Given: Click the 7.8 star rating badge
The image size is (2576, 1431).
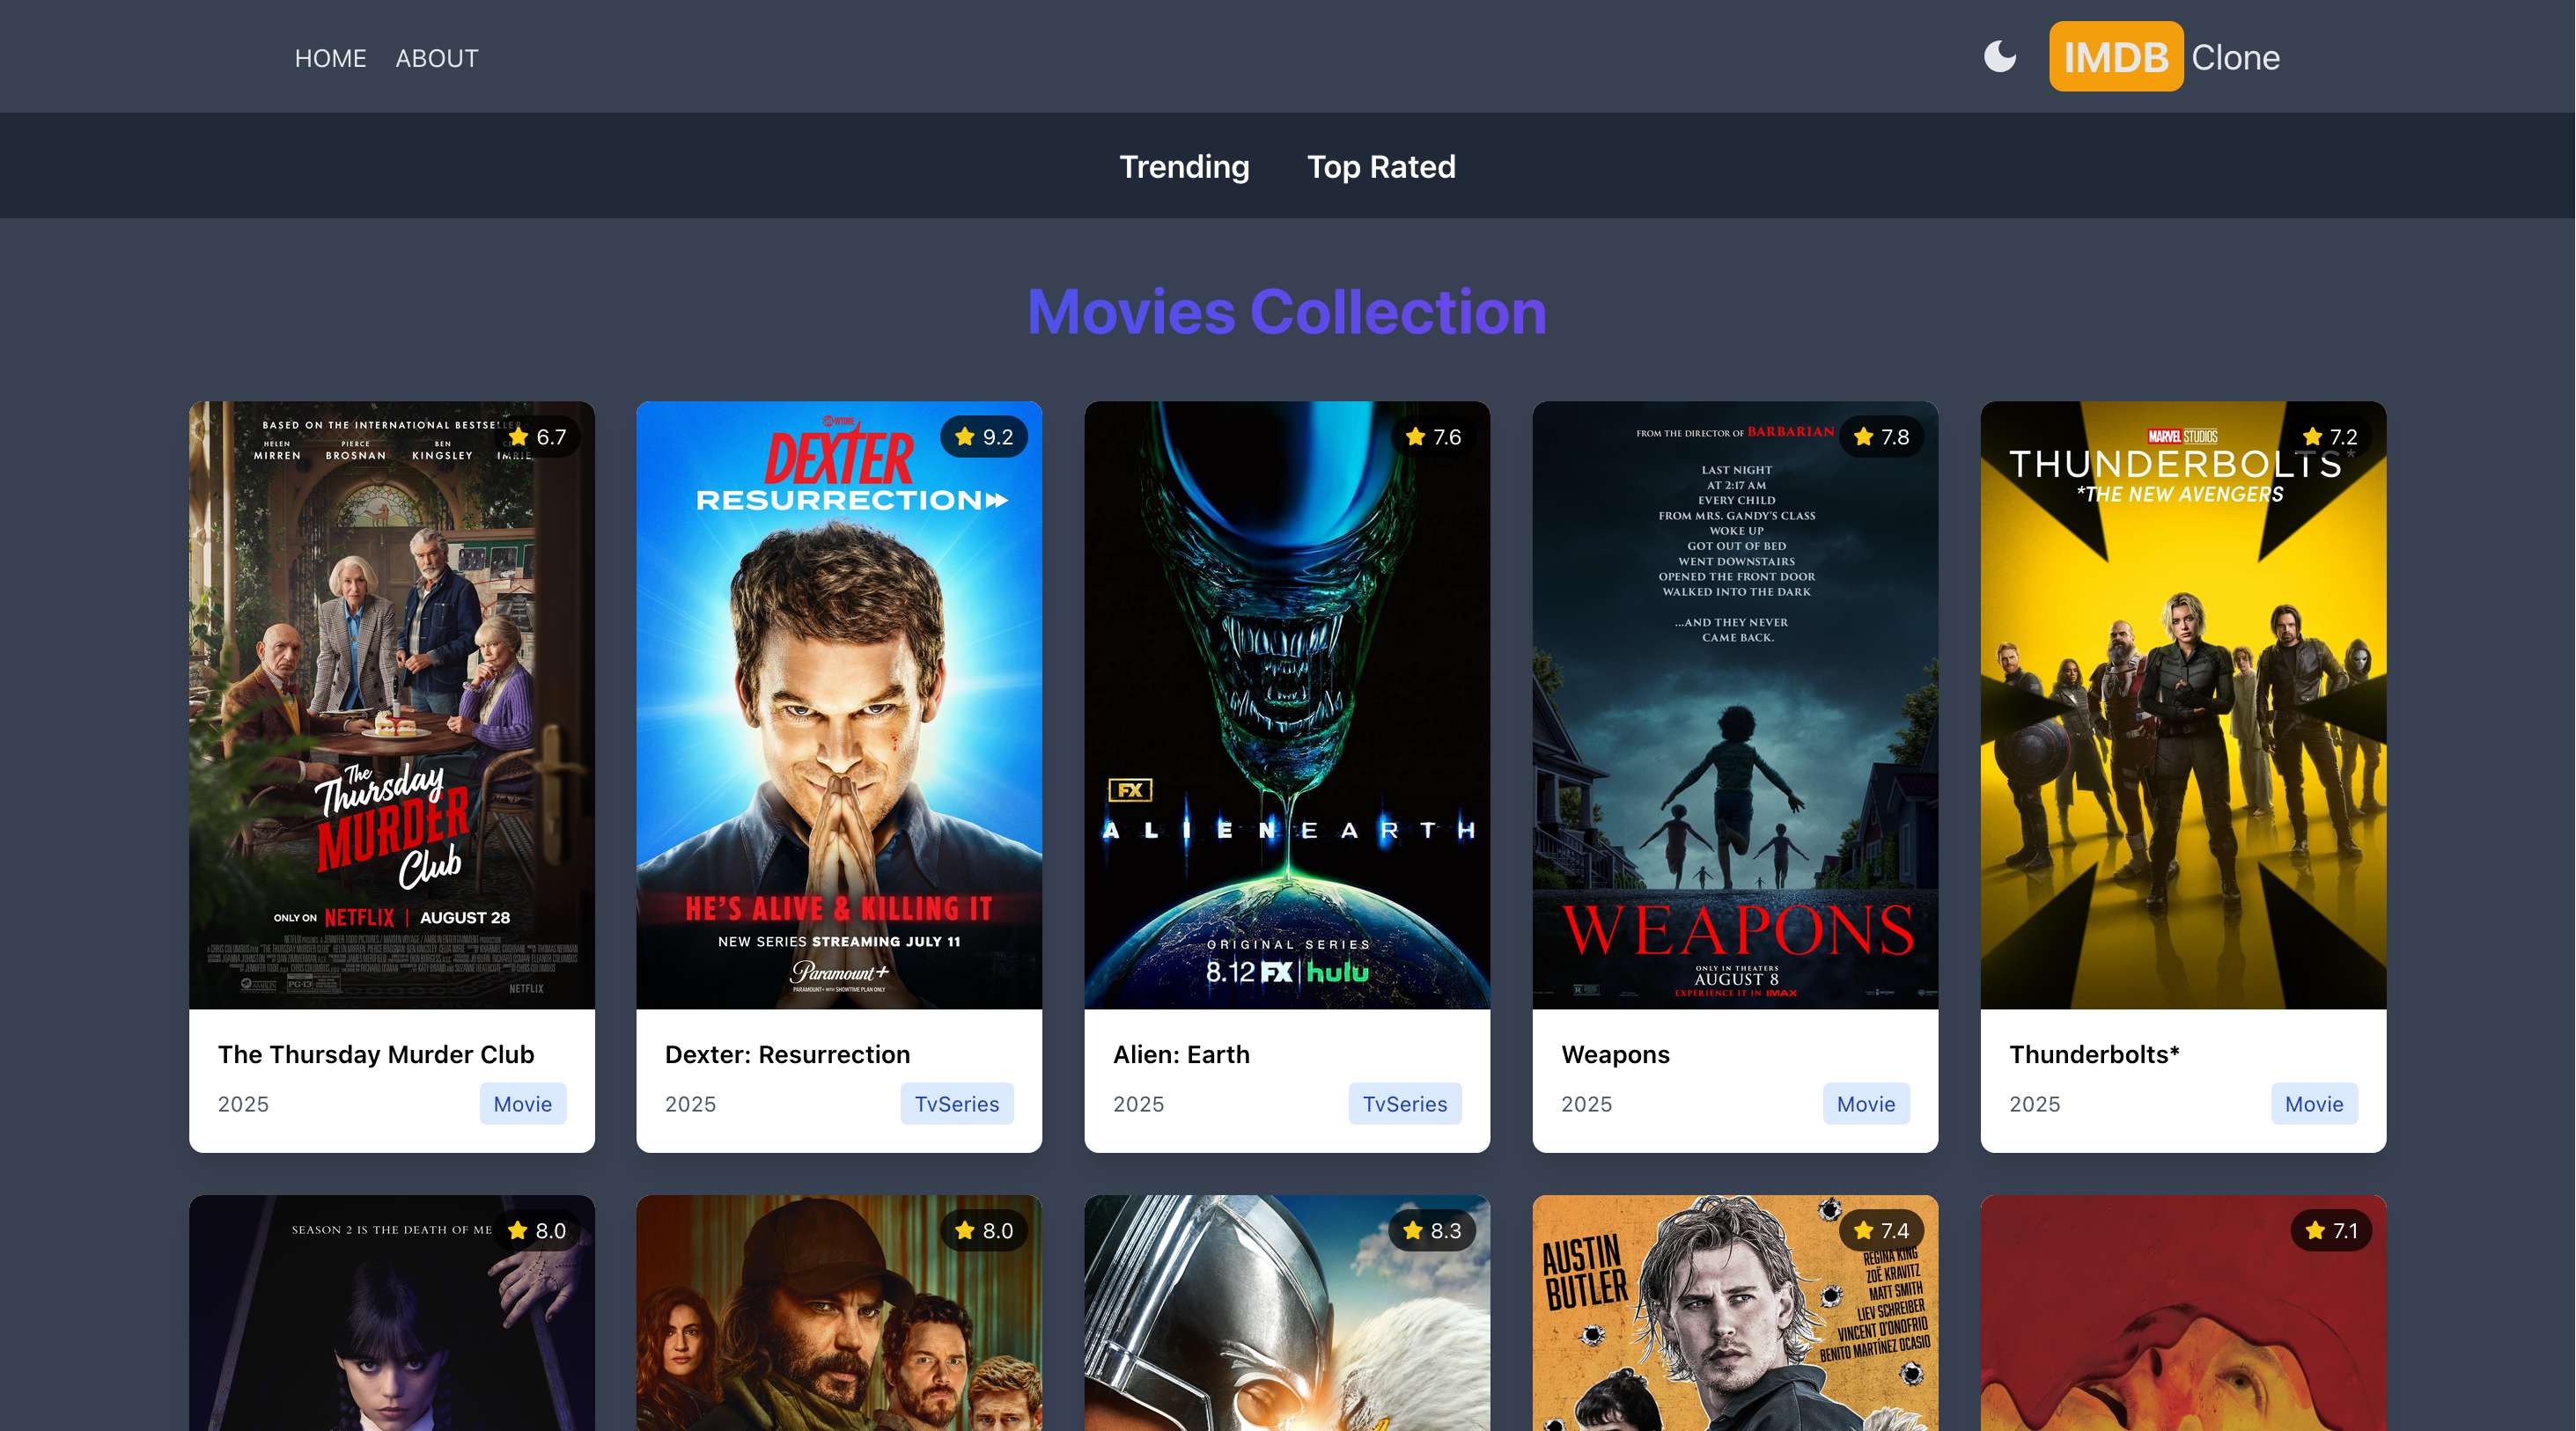Looking at the screenshot, I should pyautogui.click(x=1881, y=437).
